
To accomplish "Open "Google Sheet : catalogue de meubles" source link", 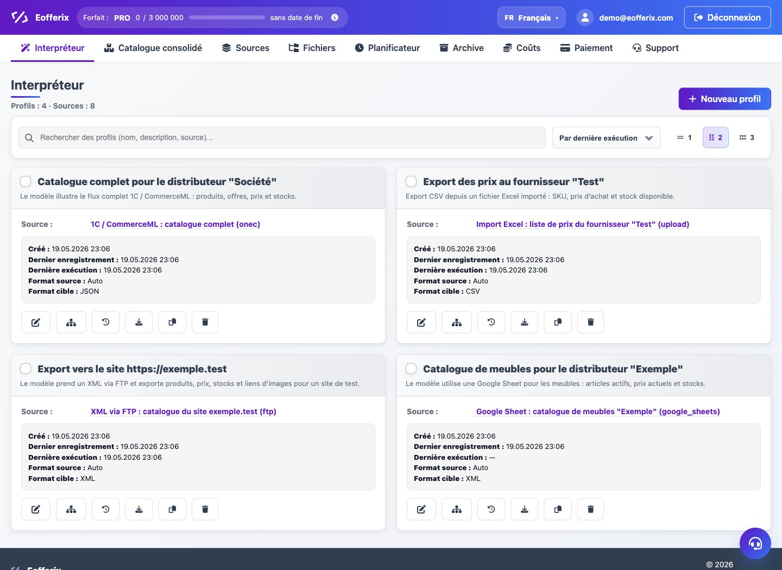I will pyautogui.click(x=598, y=411).
